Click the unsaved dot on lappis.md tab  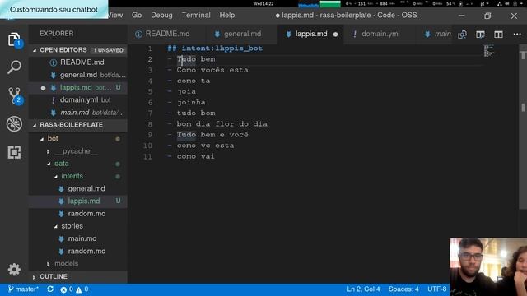click(x=335, y=35)
